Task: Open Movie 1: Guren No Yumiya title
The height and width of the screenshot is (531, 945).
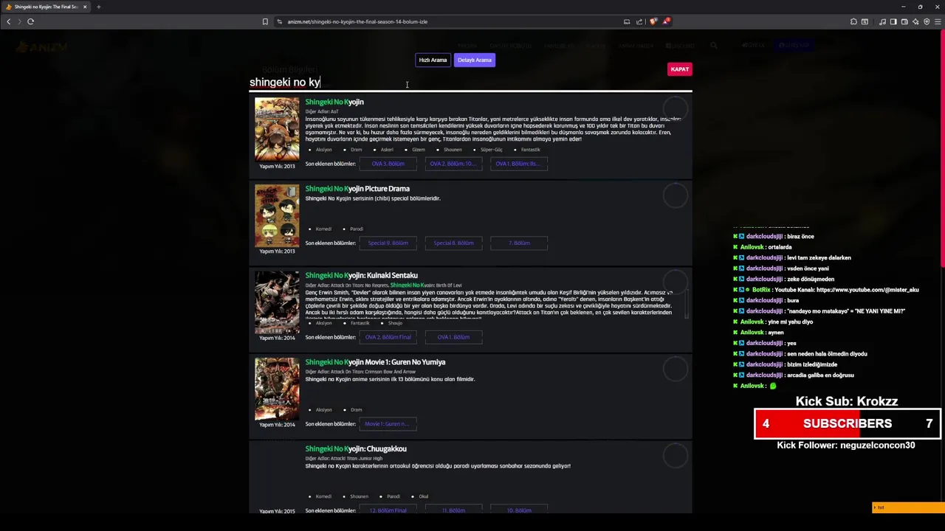Action: [x=375, y=362]
